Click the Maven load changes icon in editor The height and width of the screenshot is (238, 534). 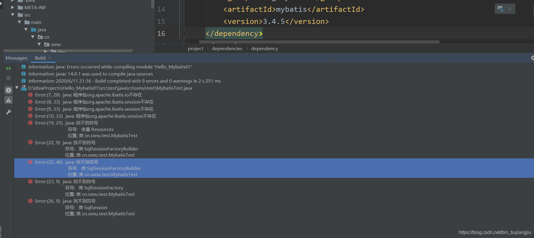click(500, 9)
